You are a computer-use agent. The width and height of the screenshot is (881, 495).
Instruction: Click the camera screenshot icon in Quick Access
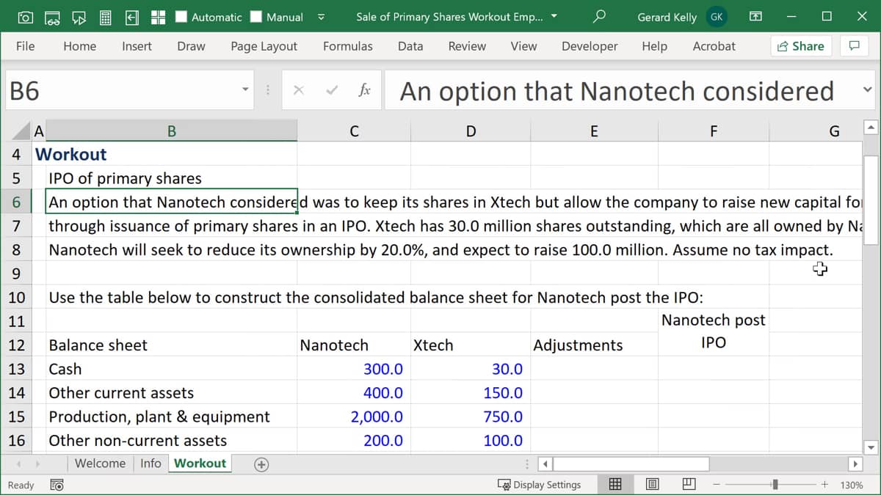click(x=25, y=17)
